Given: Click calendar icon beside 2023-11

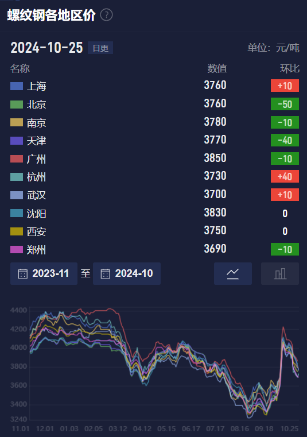Looking at the screenshot, I should (x=23, y=274).
